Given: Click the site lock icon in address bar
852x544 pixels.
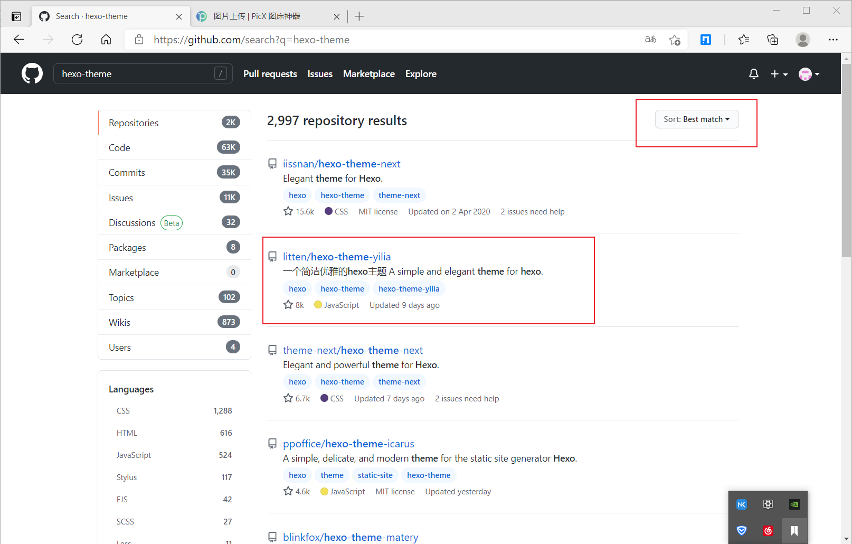Looking at the screenshot, I should (x=139, y=40).
